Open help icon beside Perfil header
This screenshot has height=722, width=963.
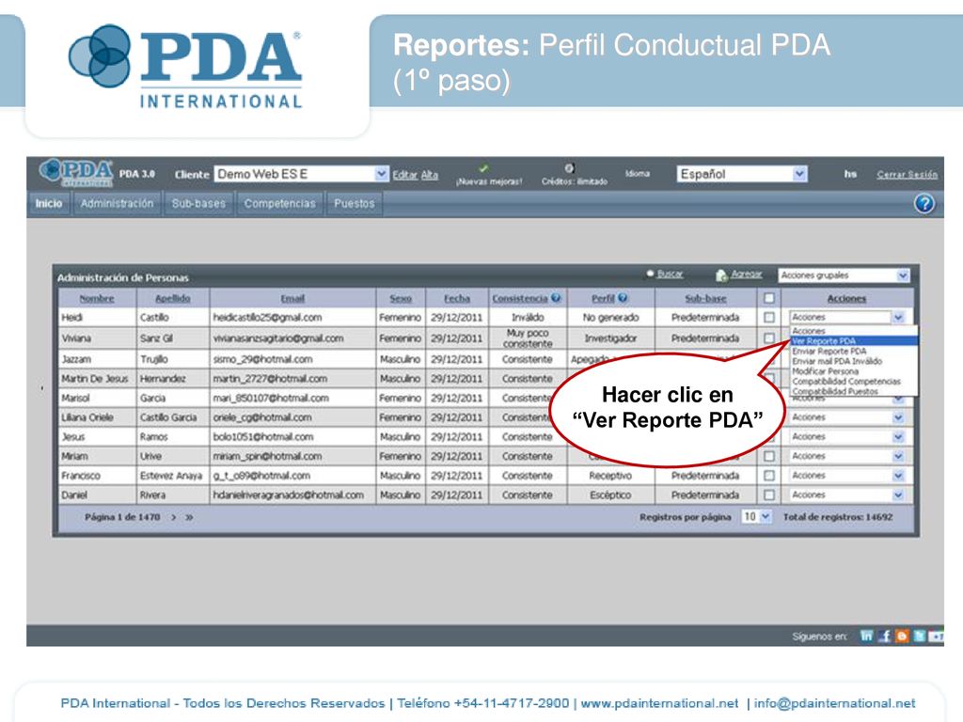click(623, 298)
